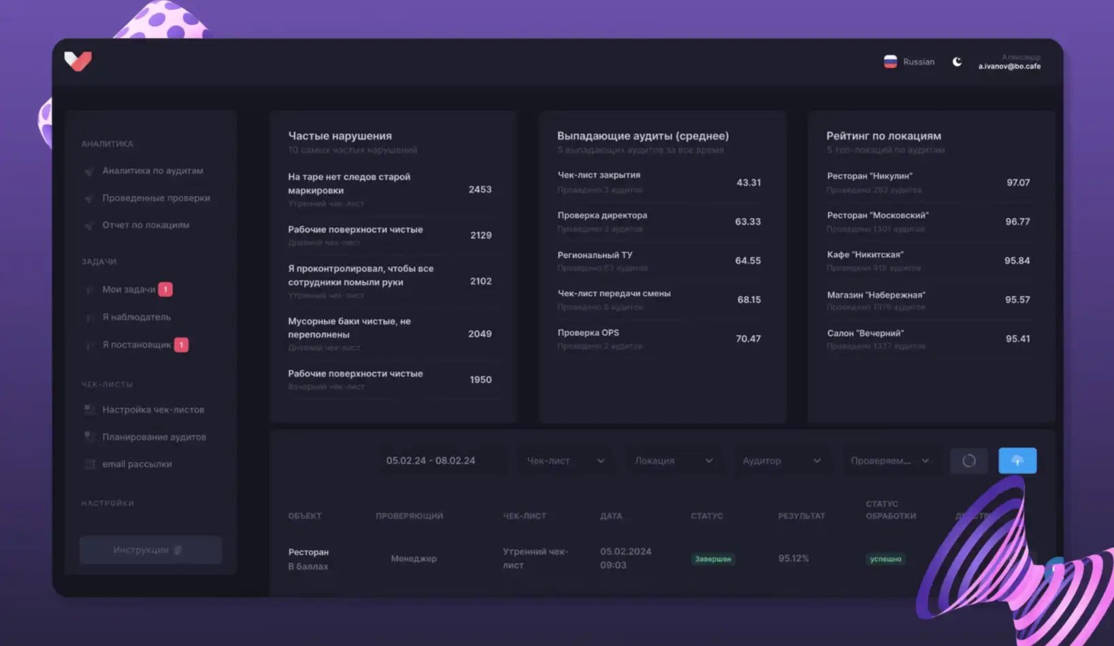Viewport: 1114px width, 646px height.
Task: Toggle dark mode with the moon icon
Action: (x=957, y=62)
